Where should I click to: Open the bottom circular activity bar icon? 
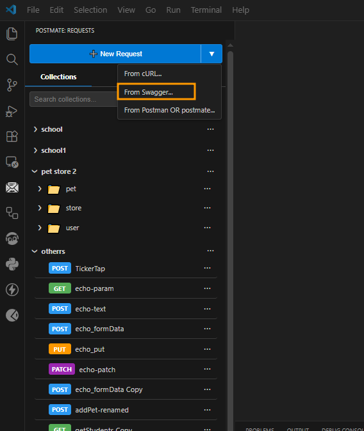click(x=12, y=315)
